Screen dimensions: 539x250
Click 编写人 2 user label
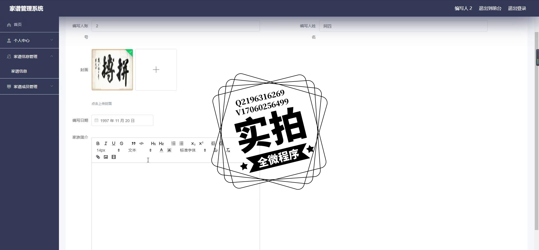coord(463,8)
